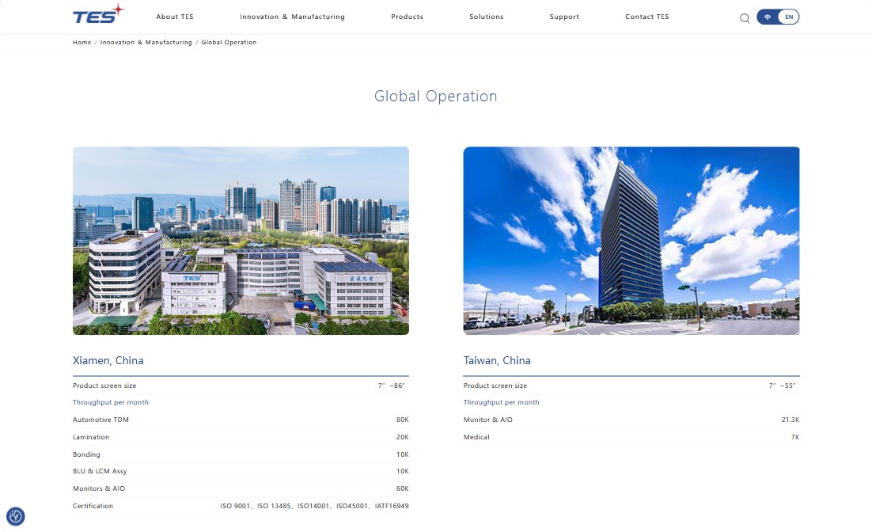872x532 pixels.
Task: Click Innovation & Manufacturing breadcrumb link
Action: [146, 43]
